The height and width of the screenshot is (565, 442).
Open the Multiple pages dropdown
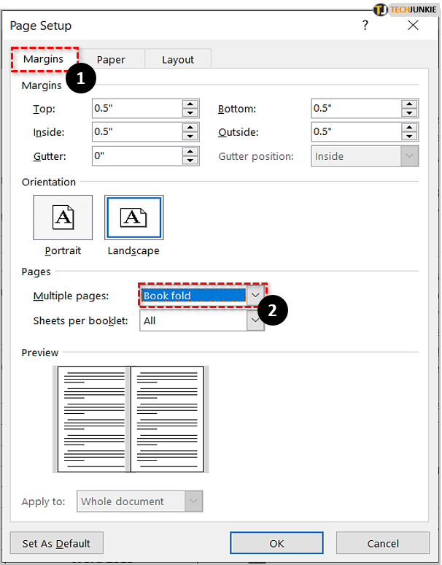(255, 296)
